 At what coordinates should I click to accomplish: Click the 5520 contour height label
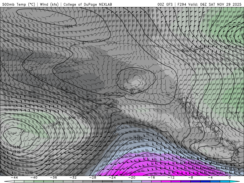(x=130, y=123)
